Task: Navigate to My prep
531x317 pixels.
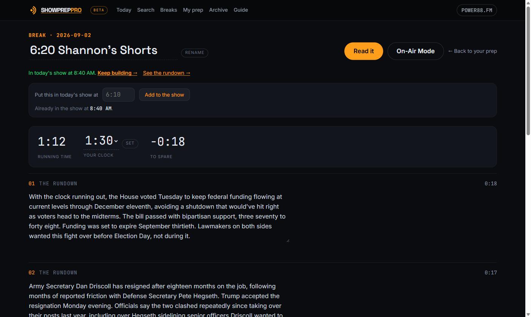Action: (193, 10)
